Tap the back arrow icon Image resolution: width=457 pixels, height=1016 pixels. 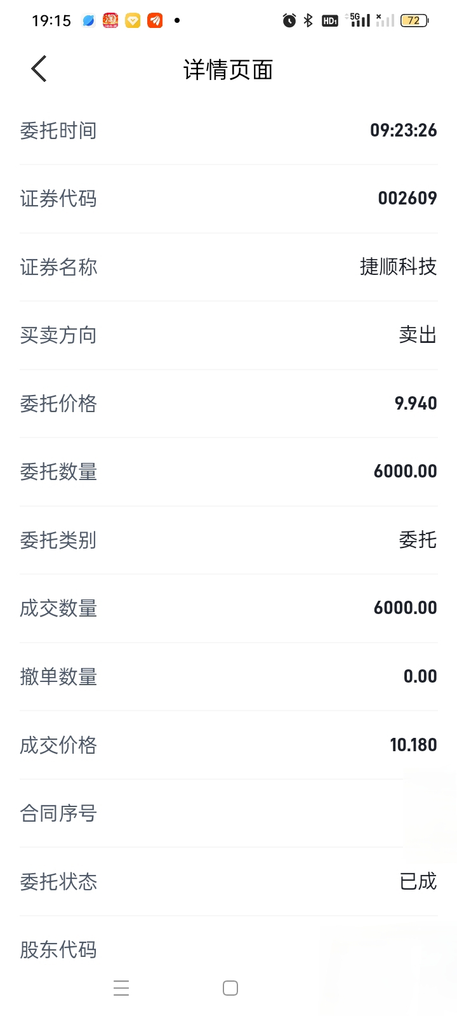point(39,69)
